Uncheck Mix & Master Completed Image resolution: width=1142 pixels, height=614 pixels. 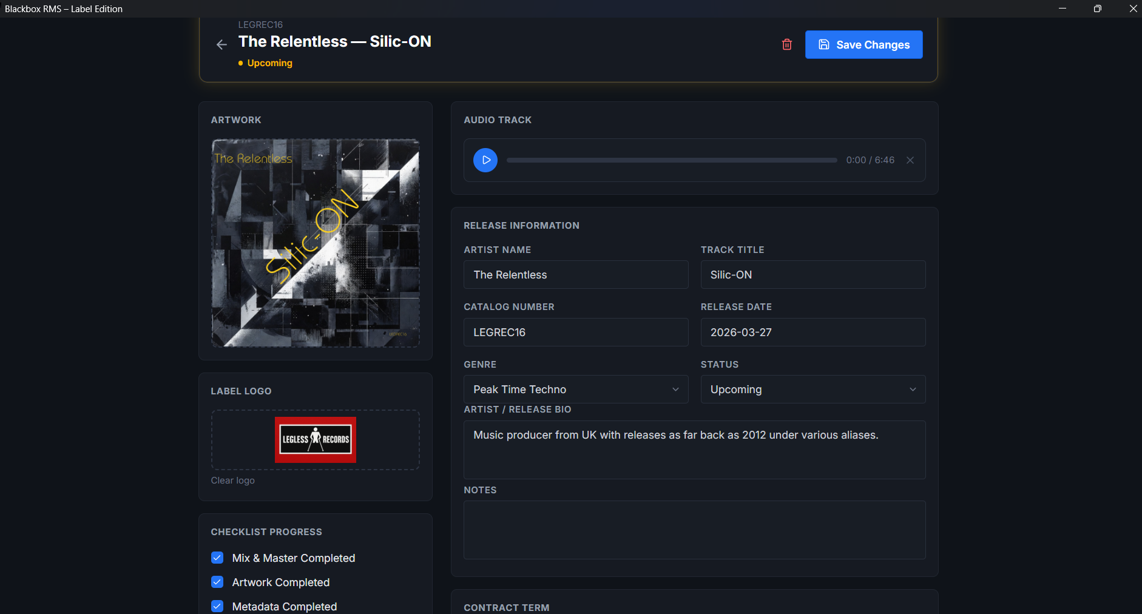[x=217, y=558]
